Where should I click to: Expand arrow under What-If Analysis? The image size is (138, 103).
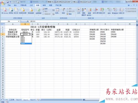point(102,15)
